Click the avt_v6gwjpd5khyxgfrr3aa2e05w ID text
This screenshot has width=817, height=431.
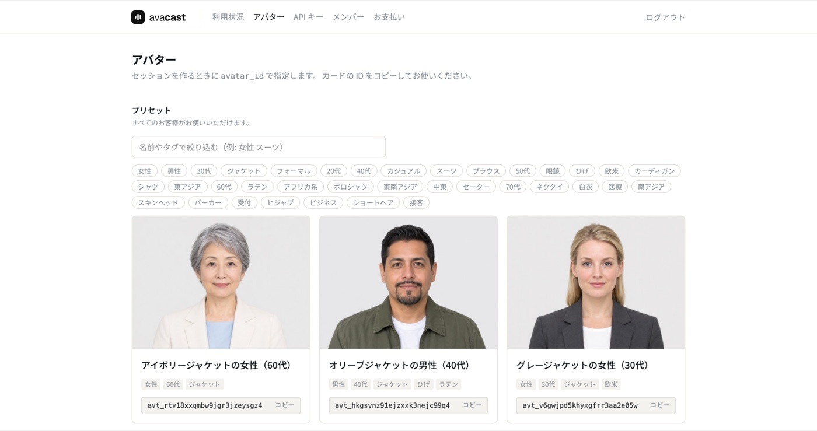pos(580,405)
